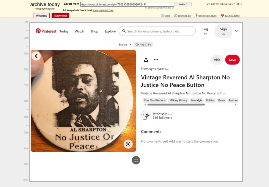Click the visual search lens icon on image

(128, 144)
